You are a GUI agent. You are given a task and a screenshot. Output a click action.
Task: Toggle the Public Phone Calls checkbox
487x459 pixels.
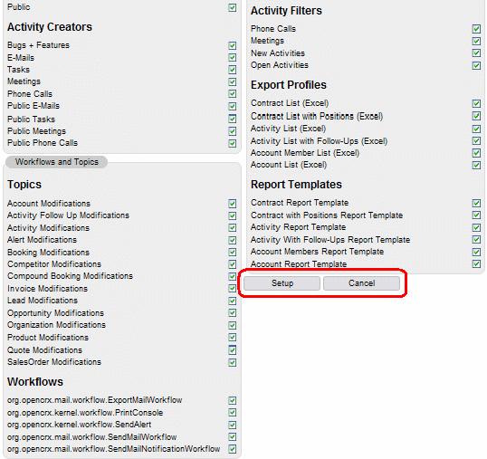pyautogui.click(x=233, y=143)
